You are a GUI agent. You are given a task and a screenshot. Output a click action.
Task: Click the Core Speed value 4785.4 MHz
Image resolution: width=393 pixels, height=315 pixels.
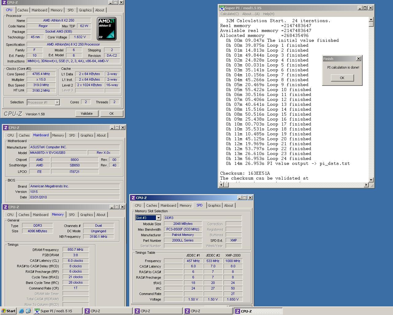41,74
